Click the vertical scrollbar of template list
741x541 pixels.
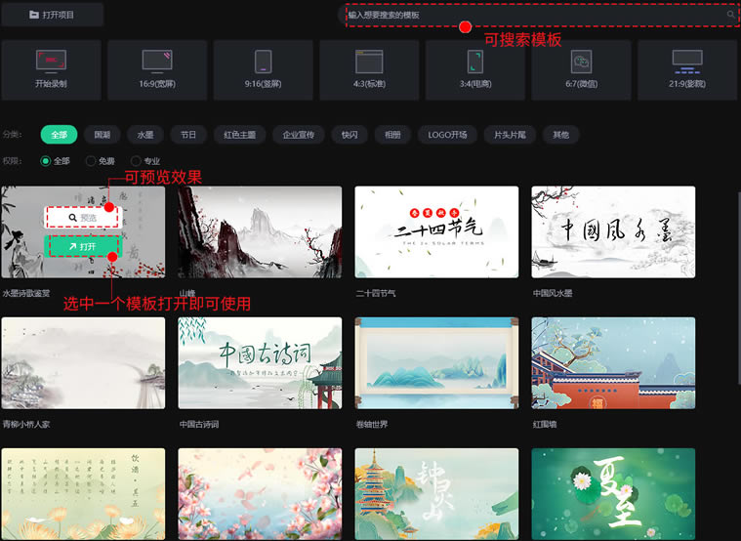(739, 287)
